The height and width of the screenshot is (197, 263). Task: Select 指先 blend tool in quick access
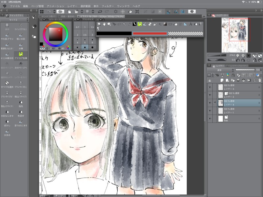[x=21, y=104]
